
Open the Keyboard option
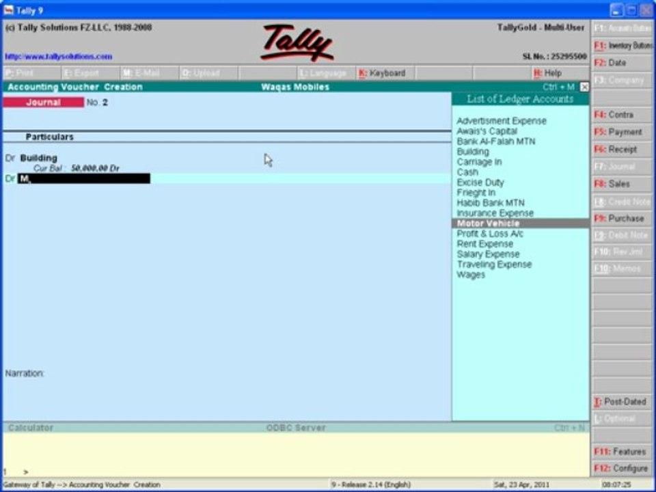385,73
